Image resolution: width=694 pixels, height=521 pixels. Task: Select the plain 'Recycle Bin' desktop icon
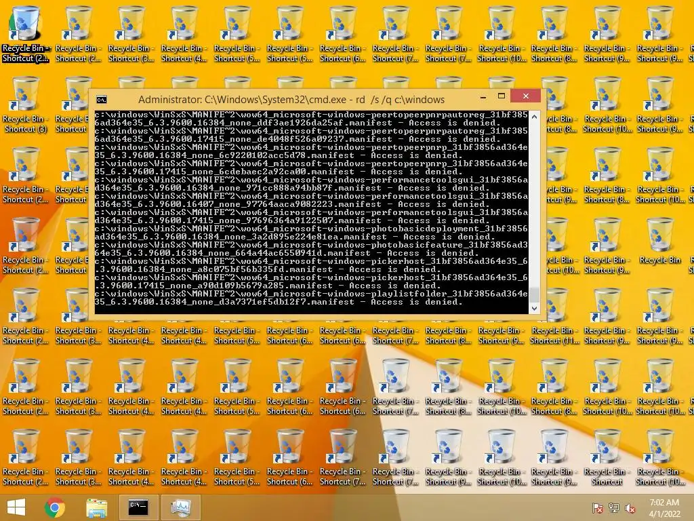(x=660, y=242)
